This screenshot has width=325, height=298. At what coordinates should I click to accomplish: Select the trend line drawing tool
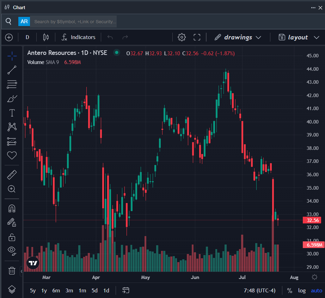coord(12,70)
